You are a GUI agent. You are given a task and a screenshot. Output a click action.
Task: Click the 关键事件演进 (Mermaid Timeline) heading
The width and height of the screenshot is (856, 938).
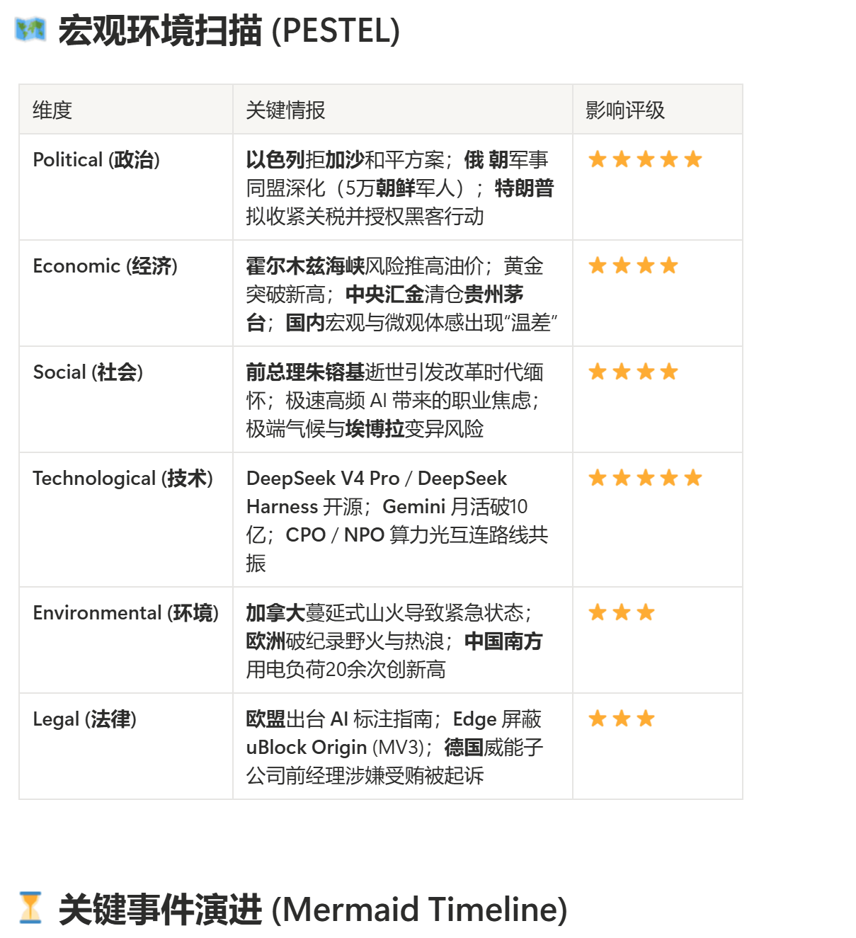pos(313,909)
